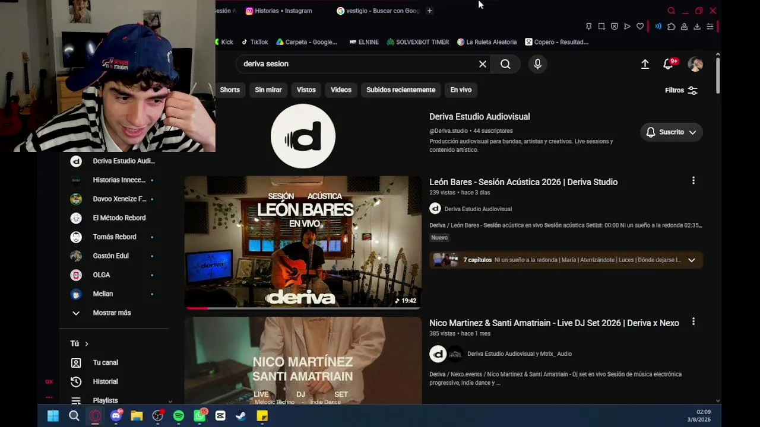Open Nico Martinez & Santi Amatriain video title
The image size is (760, 427).
554,323
